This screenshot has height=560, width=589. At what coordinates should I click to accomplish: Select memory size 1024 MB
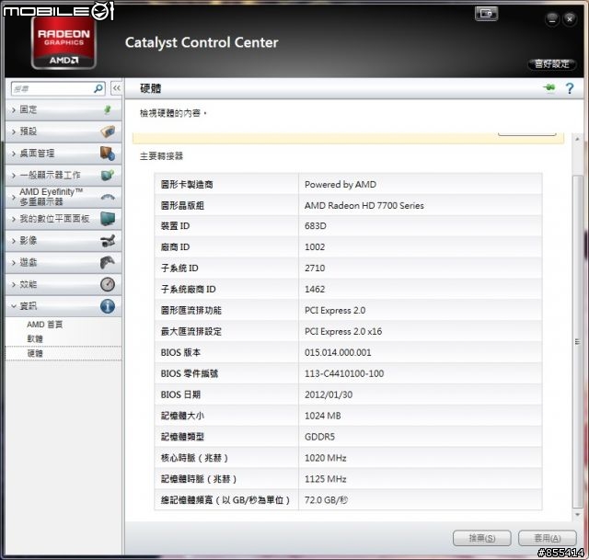323,416
